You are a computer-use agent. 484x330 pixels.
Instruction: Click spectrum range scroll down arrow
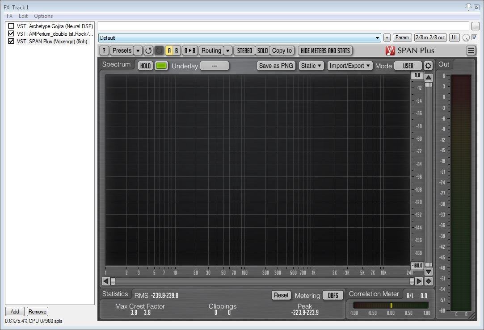tap(429, 272)
